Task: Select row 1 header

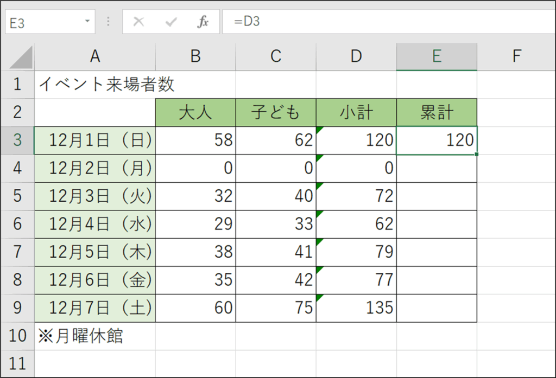Action: 17,84
